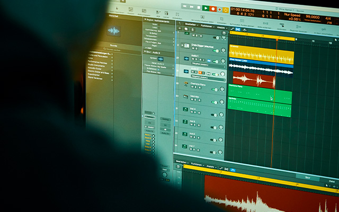
Task: Click the orange playhead marker on the ruler
Action: pyautogui.click(x=277, y=40)
